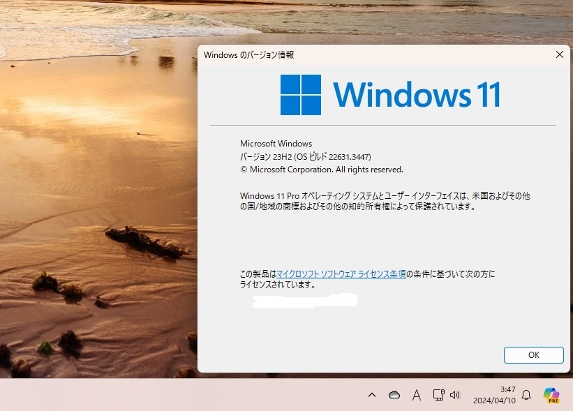
Task: Open OneDrive cloud icon in tray
Action: (x=394, y=395)
